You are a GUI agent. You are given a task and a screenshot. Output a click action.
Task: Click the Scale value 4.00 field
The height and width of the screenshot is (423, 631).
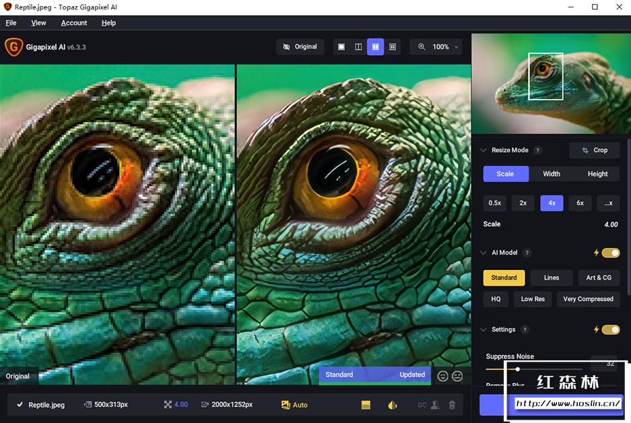[611, 224]
